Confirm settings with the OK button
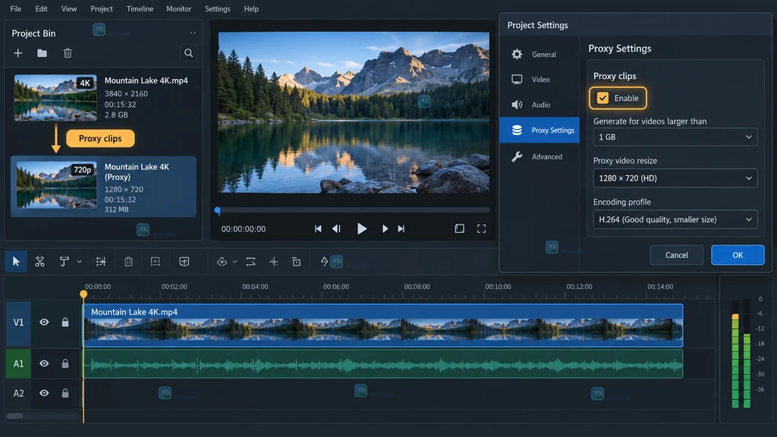Viewport: 777px width, 437px height. pyautogui.click(x=738, y=255)
